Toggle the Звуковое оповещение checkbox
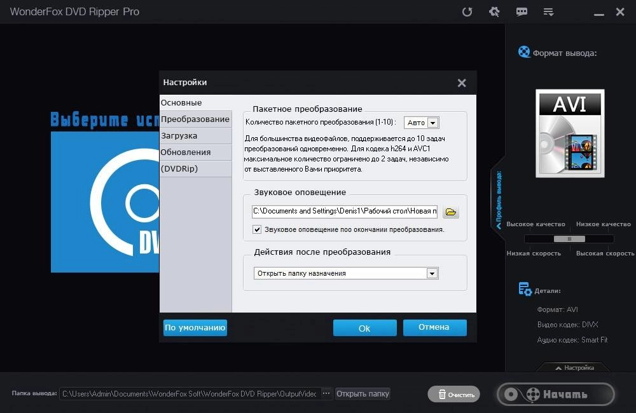 257,229
